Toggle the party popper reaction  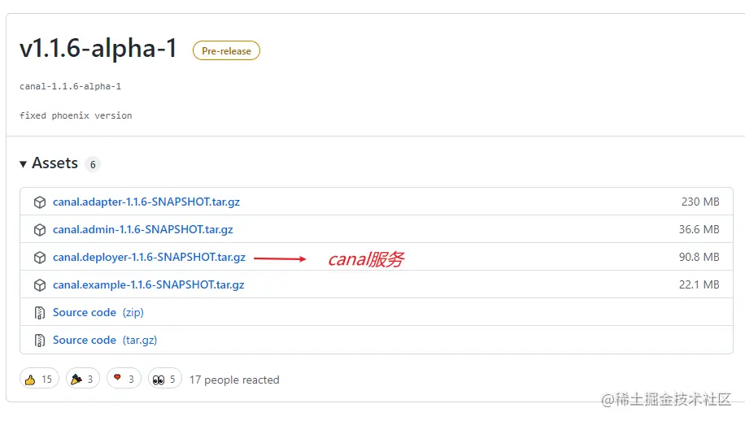click(82, 379)
